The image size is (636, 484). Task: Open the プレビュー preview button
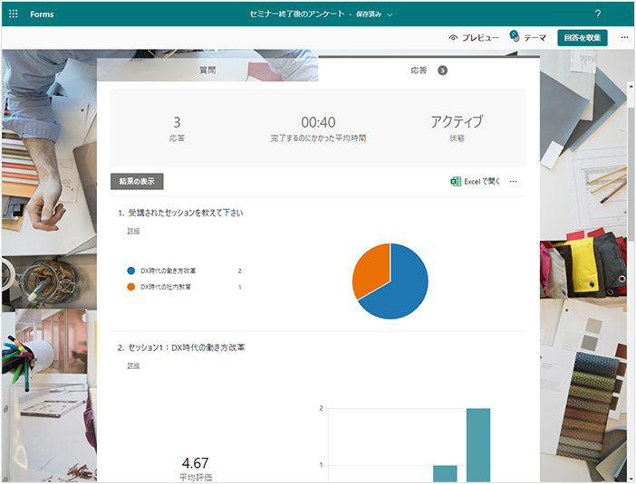point(474,38)
